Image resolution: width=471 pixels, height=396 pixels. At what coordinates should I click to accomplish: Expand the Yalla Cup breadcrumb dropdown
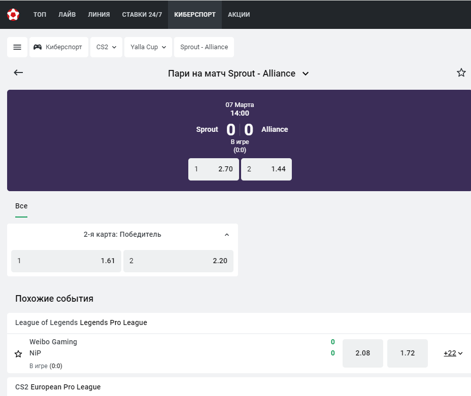(148, 47)
